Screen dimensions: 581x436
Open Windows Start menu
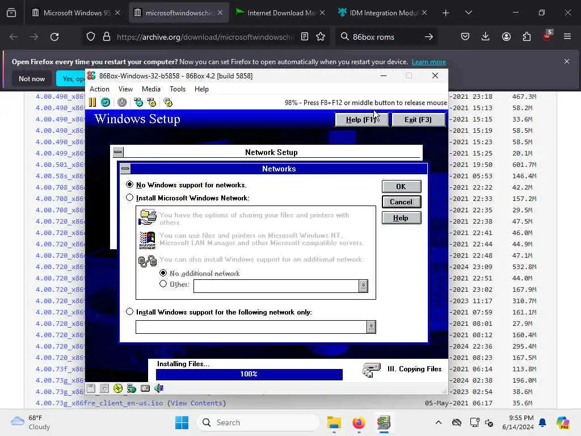[x=182, y=422]
